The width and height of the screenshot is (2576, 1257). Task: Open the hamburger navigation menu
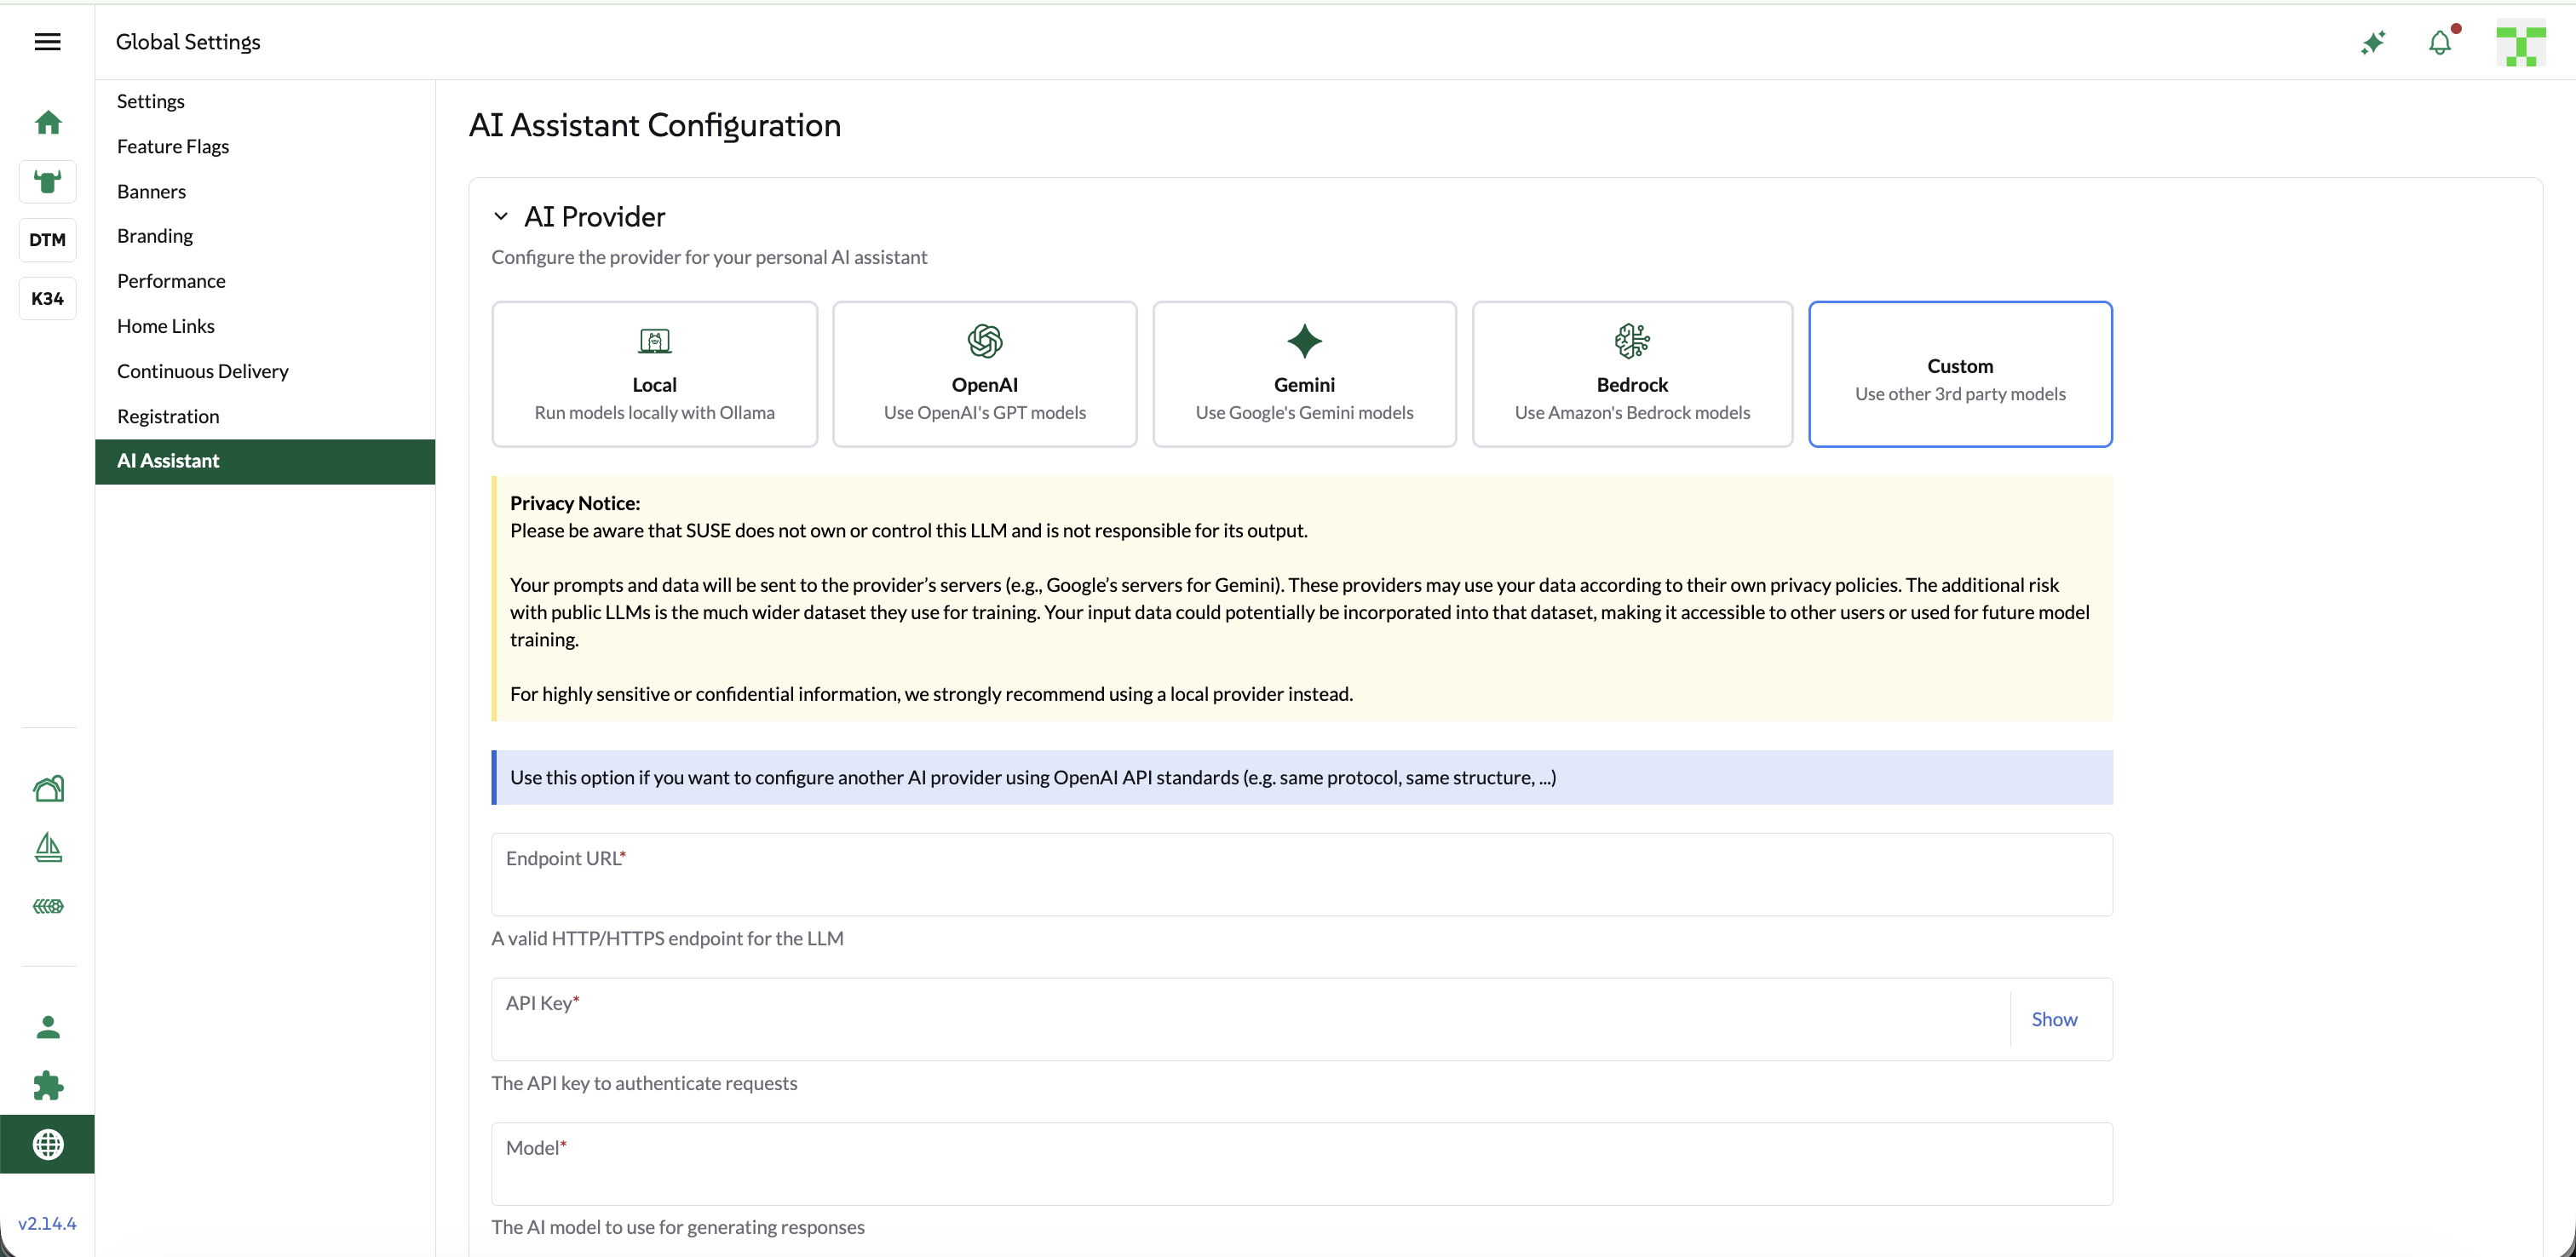[47, 41]
